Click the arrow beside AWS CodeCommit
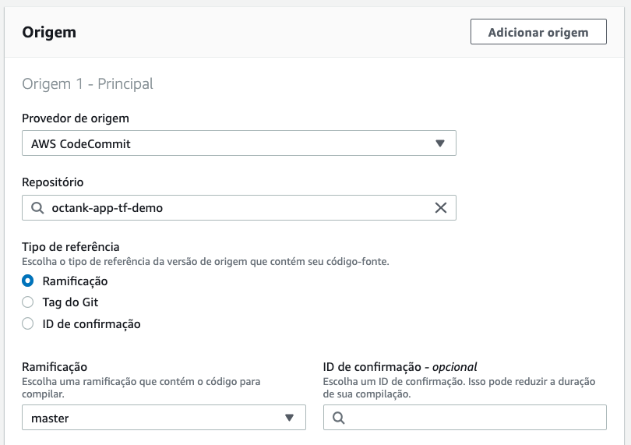This screenshot has height=445, width=631. (x=439, y=143)
